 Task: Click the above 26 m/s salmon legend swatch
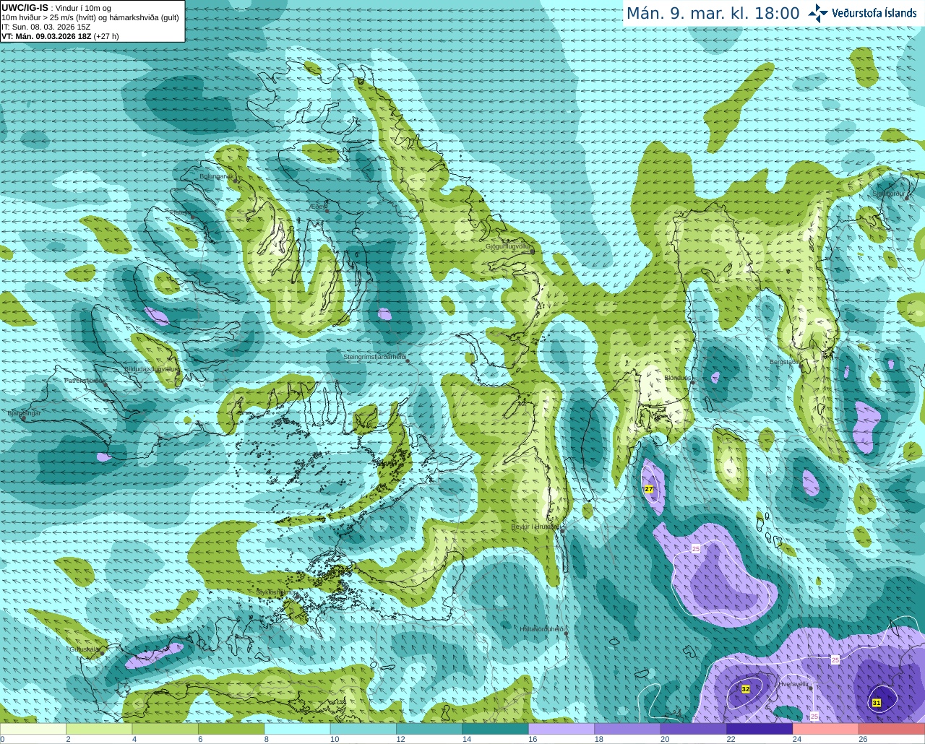pyautogui.click(x=892, y=729)
